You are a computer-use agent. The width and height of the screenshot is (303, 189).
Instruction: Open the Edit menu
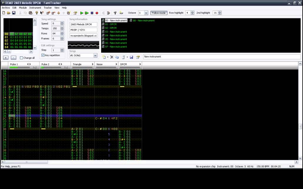tap(14, 8)
